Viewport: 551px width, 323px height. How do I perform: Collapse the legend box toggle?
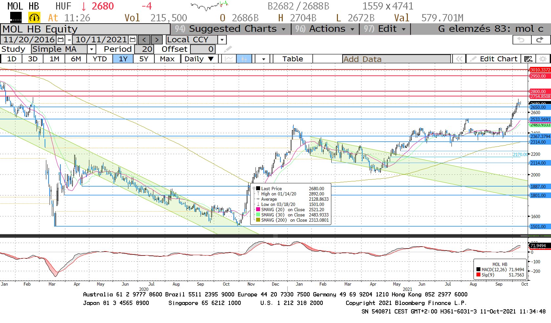254,188
